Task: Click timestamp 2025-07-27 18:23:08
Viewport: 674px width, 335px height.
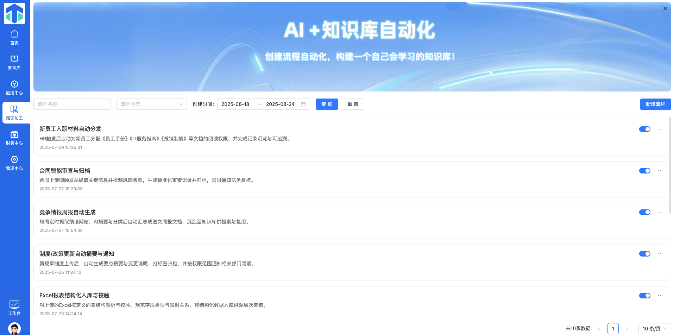Action: point(61,189)
